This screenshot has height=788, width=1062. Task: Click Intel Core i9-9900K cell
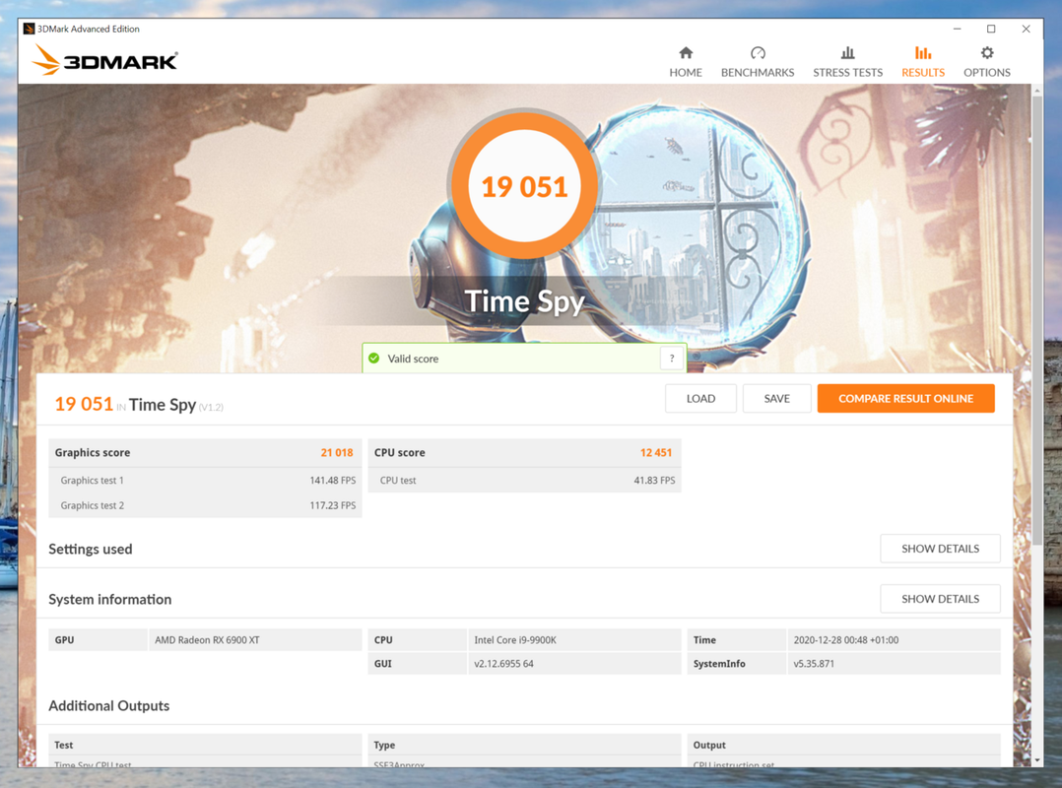click(574, 639)
